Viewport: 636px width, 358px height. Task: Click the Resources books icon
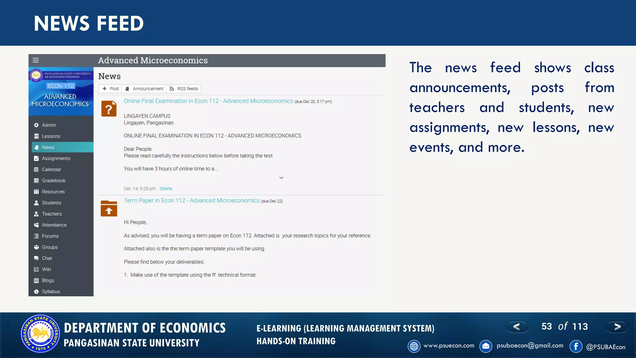pos(36,192)
